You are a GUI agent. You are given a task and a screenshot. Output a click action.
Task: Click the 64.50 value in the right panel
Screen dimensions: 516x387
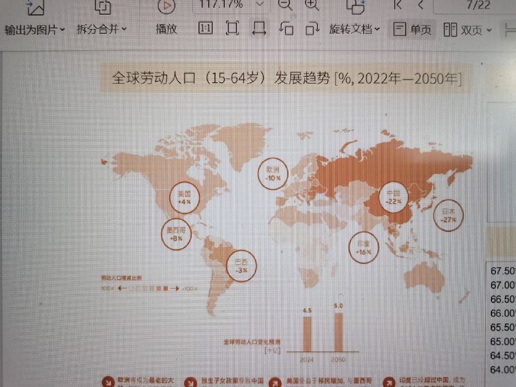coord(502,356)
